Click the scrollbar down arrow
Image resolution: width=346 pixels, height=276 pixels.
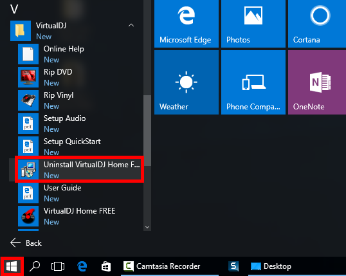click(x=147, y=227)
